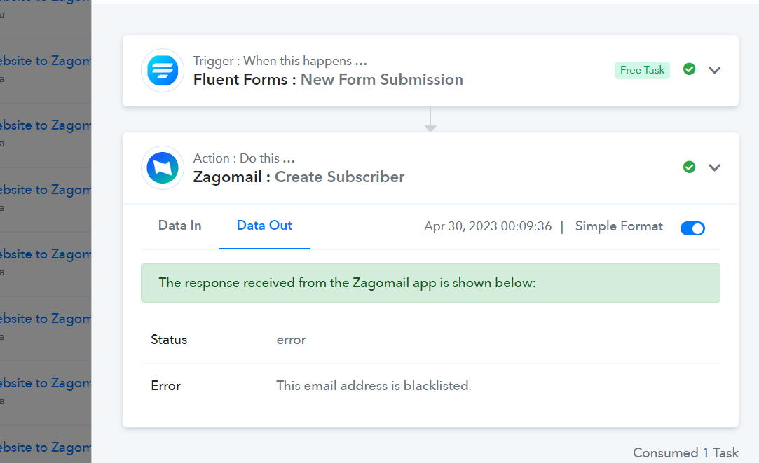Click the arrow connector between steps
759x463 pixels.
(x=430, y=120)
